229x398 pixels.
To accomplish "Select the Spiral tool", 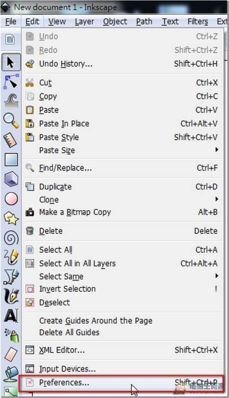I will (11, 238).
